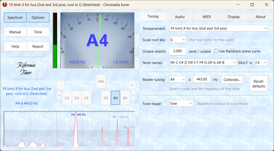
Task: Open the Master tuning note dropdown
Action: click(x=178, y=80)
